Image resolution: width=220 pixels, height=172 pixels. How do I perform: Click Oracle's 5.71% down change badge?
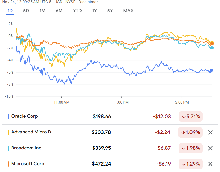click(190, 117)
